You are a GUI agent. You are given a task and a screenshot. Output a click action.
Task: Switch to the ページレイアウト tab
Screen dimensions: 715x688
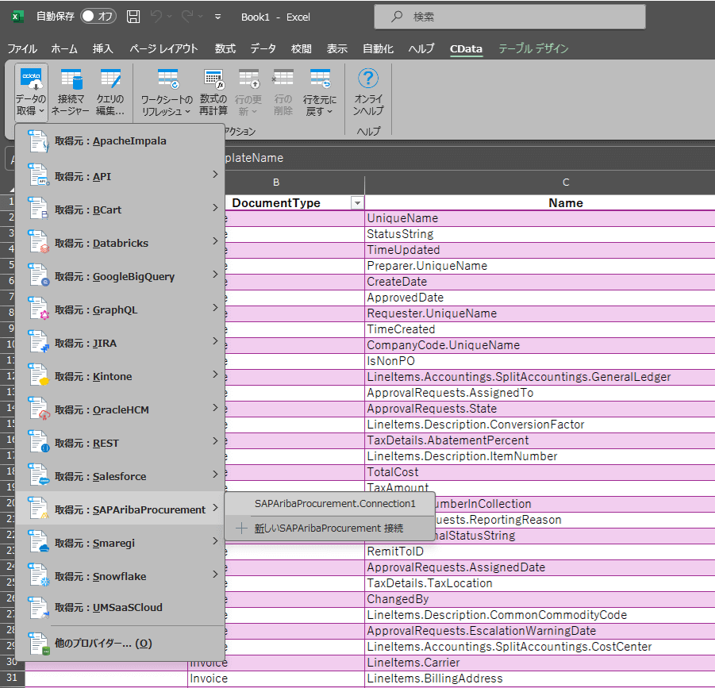tap(163, 48)
